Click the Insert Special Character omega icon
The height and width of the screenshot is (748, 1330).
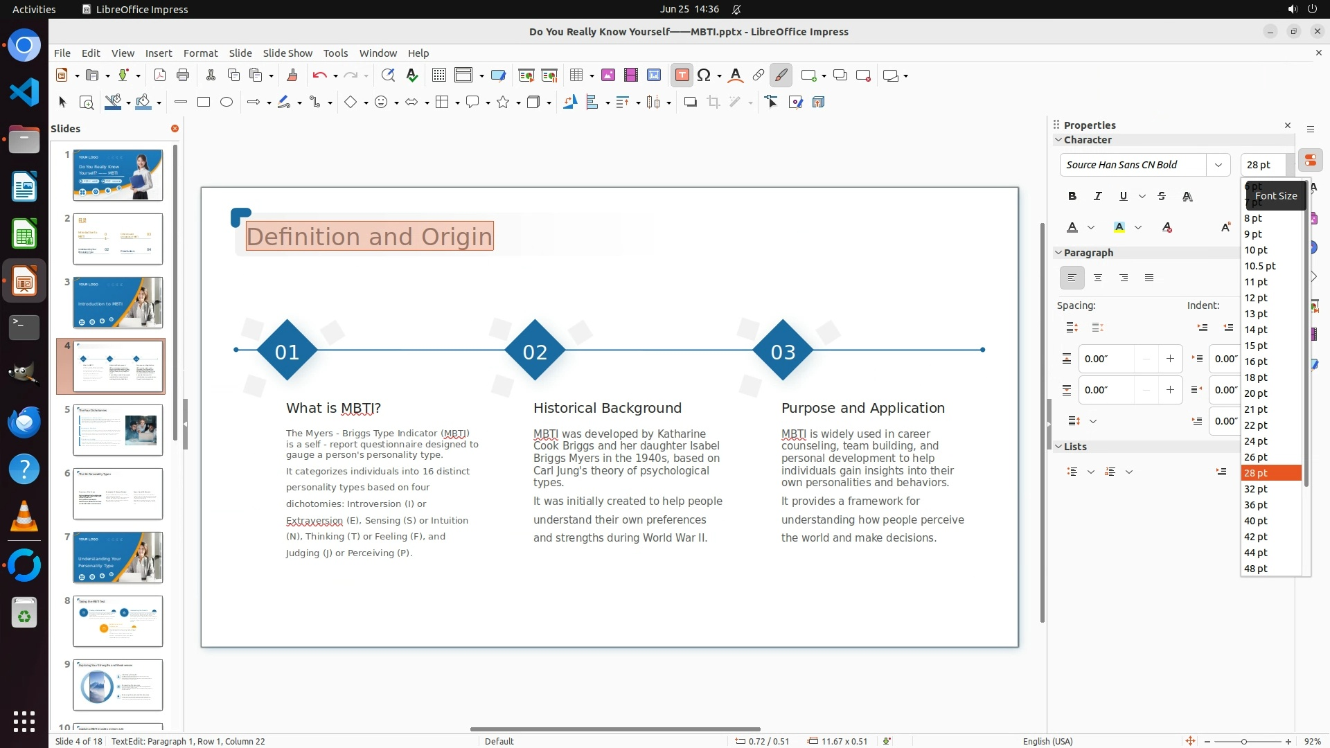(x=704, y=75)
